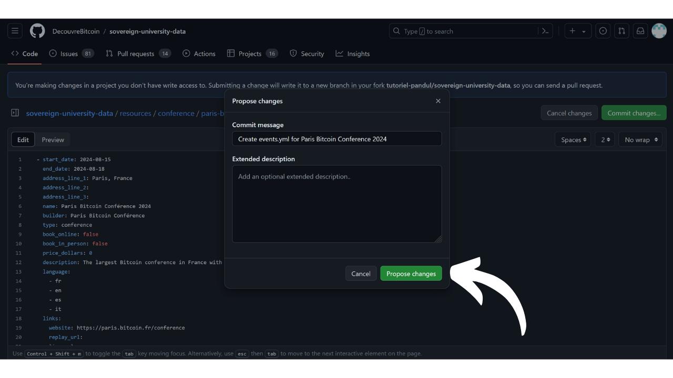Expand the file tree side panel
This screenshot has width=673, height=378.
pyautogui.click(x=15, y=113)
